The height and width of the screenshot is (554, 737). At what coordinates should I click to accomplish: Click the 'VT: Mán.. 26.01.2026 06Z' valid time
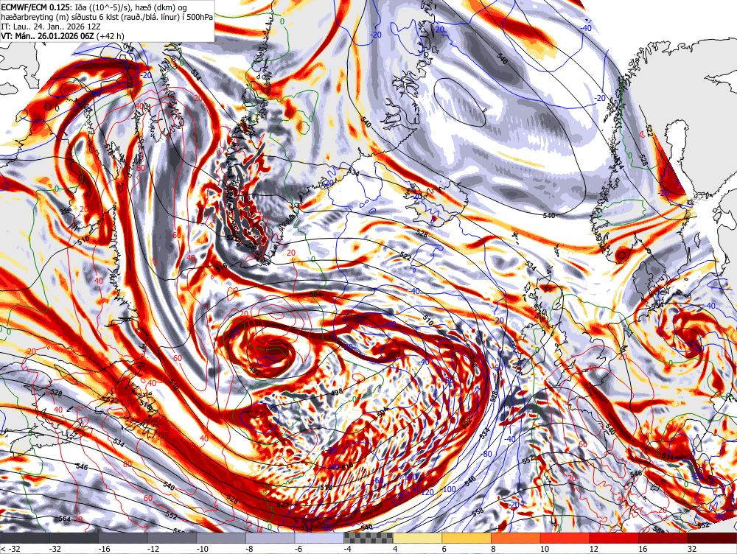[46, 36]
